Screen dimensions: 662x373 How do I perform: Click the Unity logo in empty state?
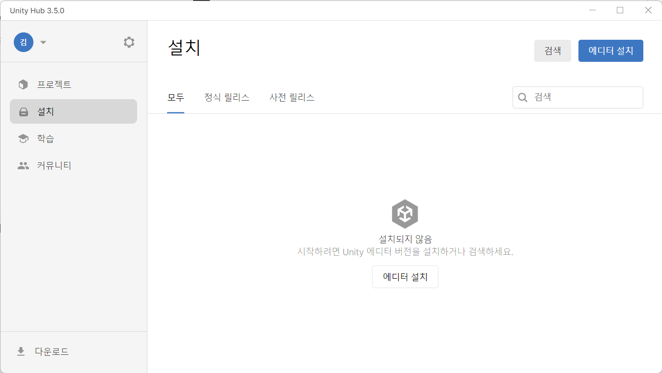(405, 214)
